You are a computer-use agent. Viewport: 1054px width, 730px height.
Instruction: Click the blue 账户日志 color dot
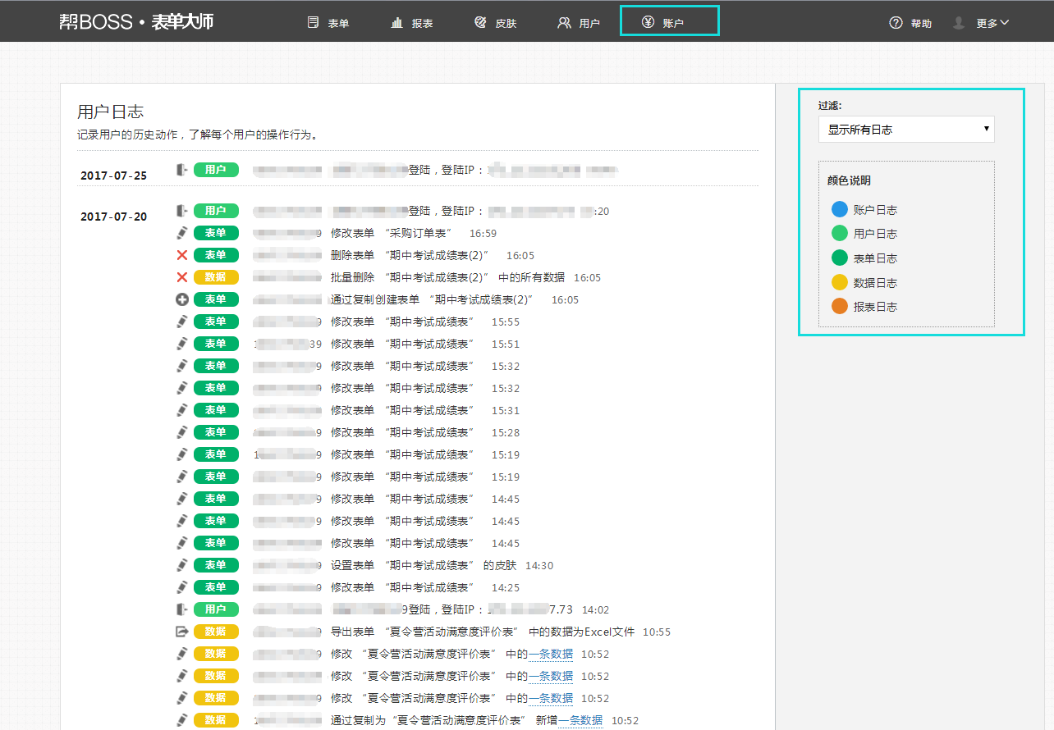coord(839,210)
